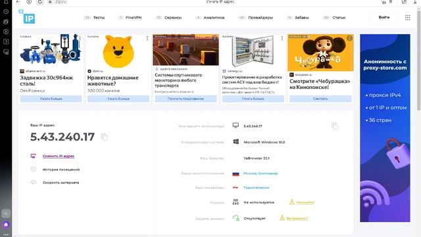
Task: Click the Исправить link for data protection
Action: pyautogui.click(x=297, y=218)
